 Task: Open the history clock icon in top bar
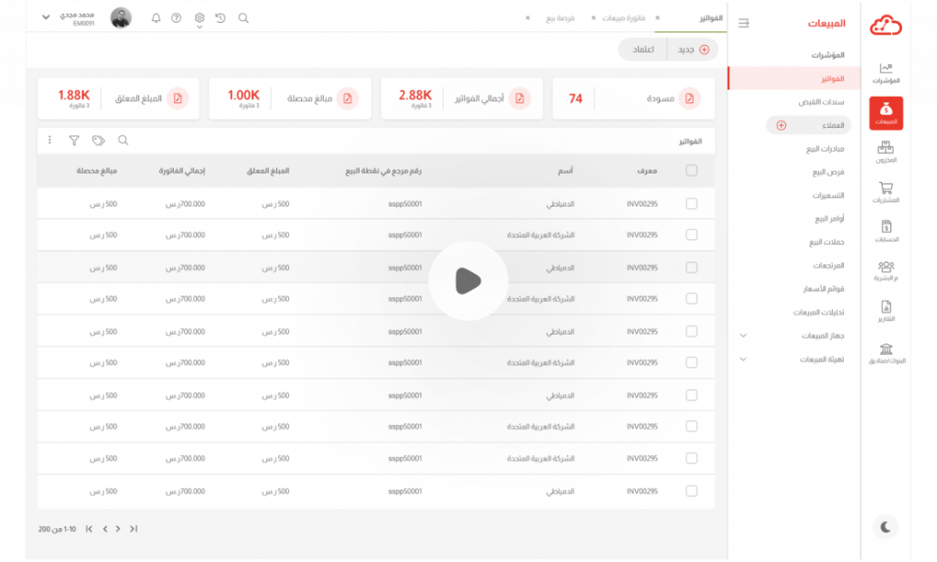click(x=221, y=18)
